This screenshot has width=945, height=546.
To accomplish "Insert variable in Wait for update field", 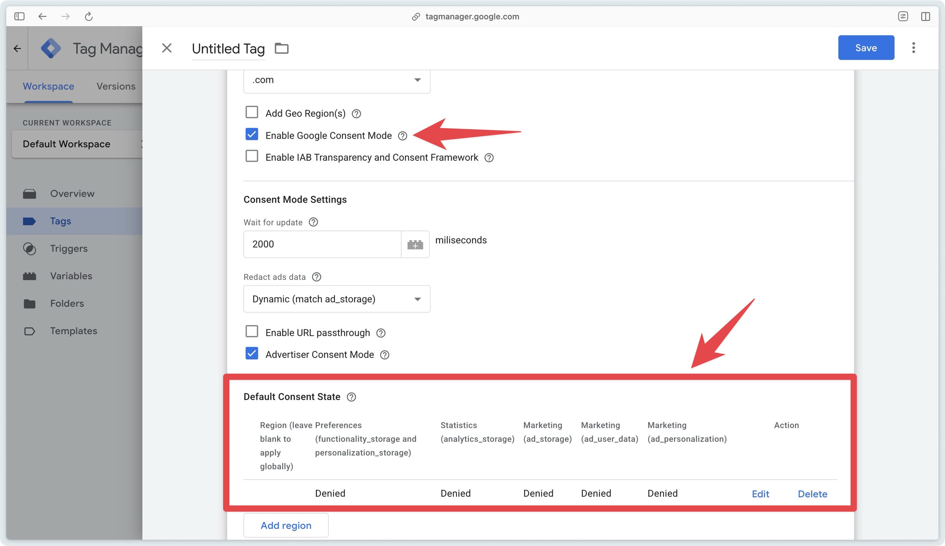I will [415, 245].
